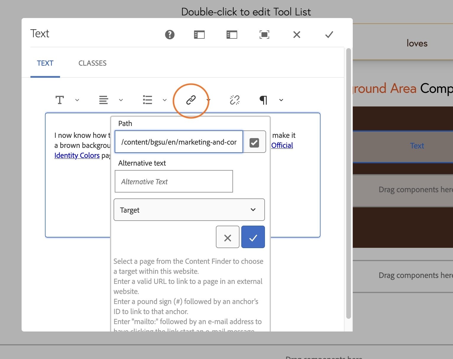Screen dimensions: 453x359
Task: Click the 'make it' text in the editor
Action: coord(284,135)
